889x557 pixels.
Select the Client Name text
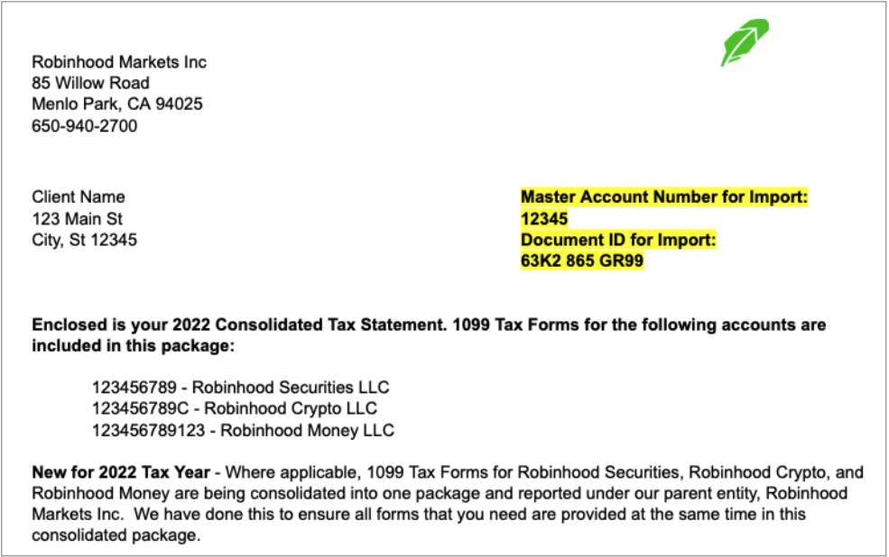point(79,197)
